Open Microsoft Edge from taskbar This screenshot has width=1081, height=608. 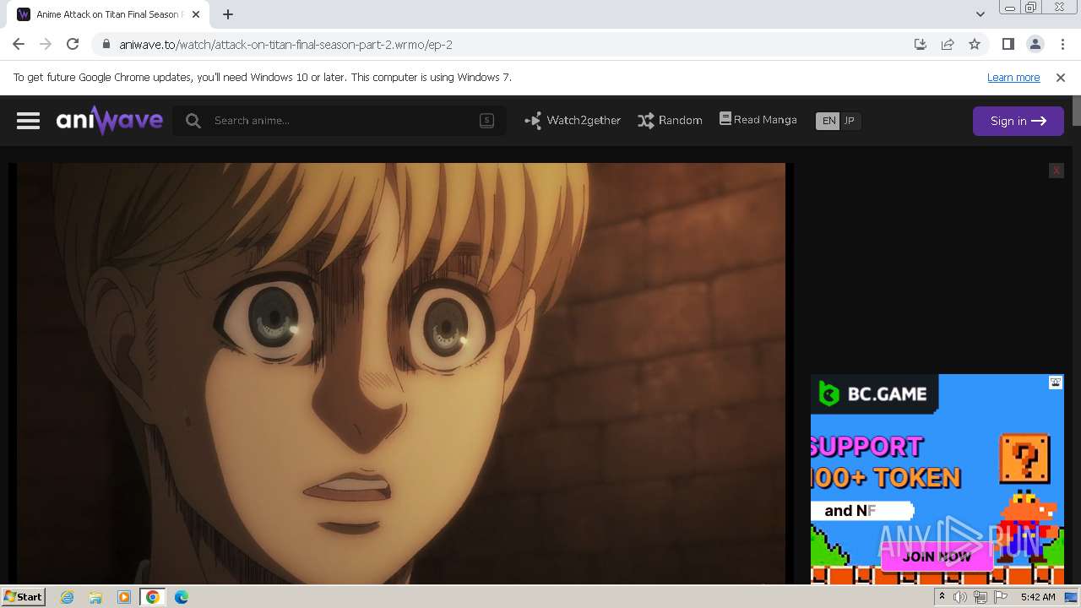click(182, 597)
